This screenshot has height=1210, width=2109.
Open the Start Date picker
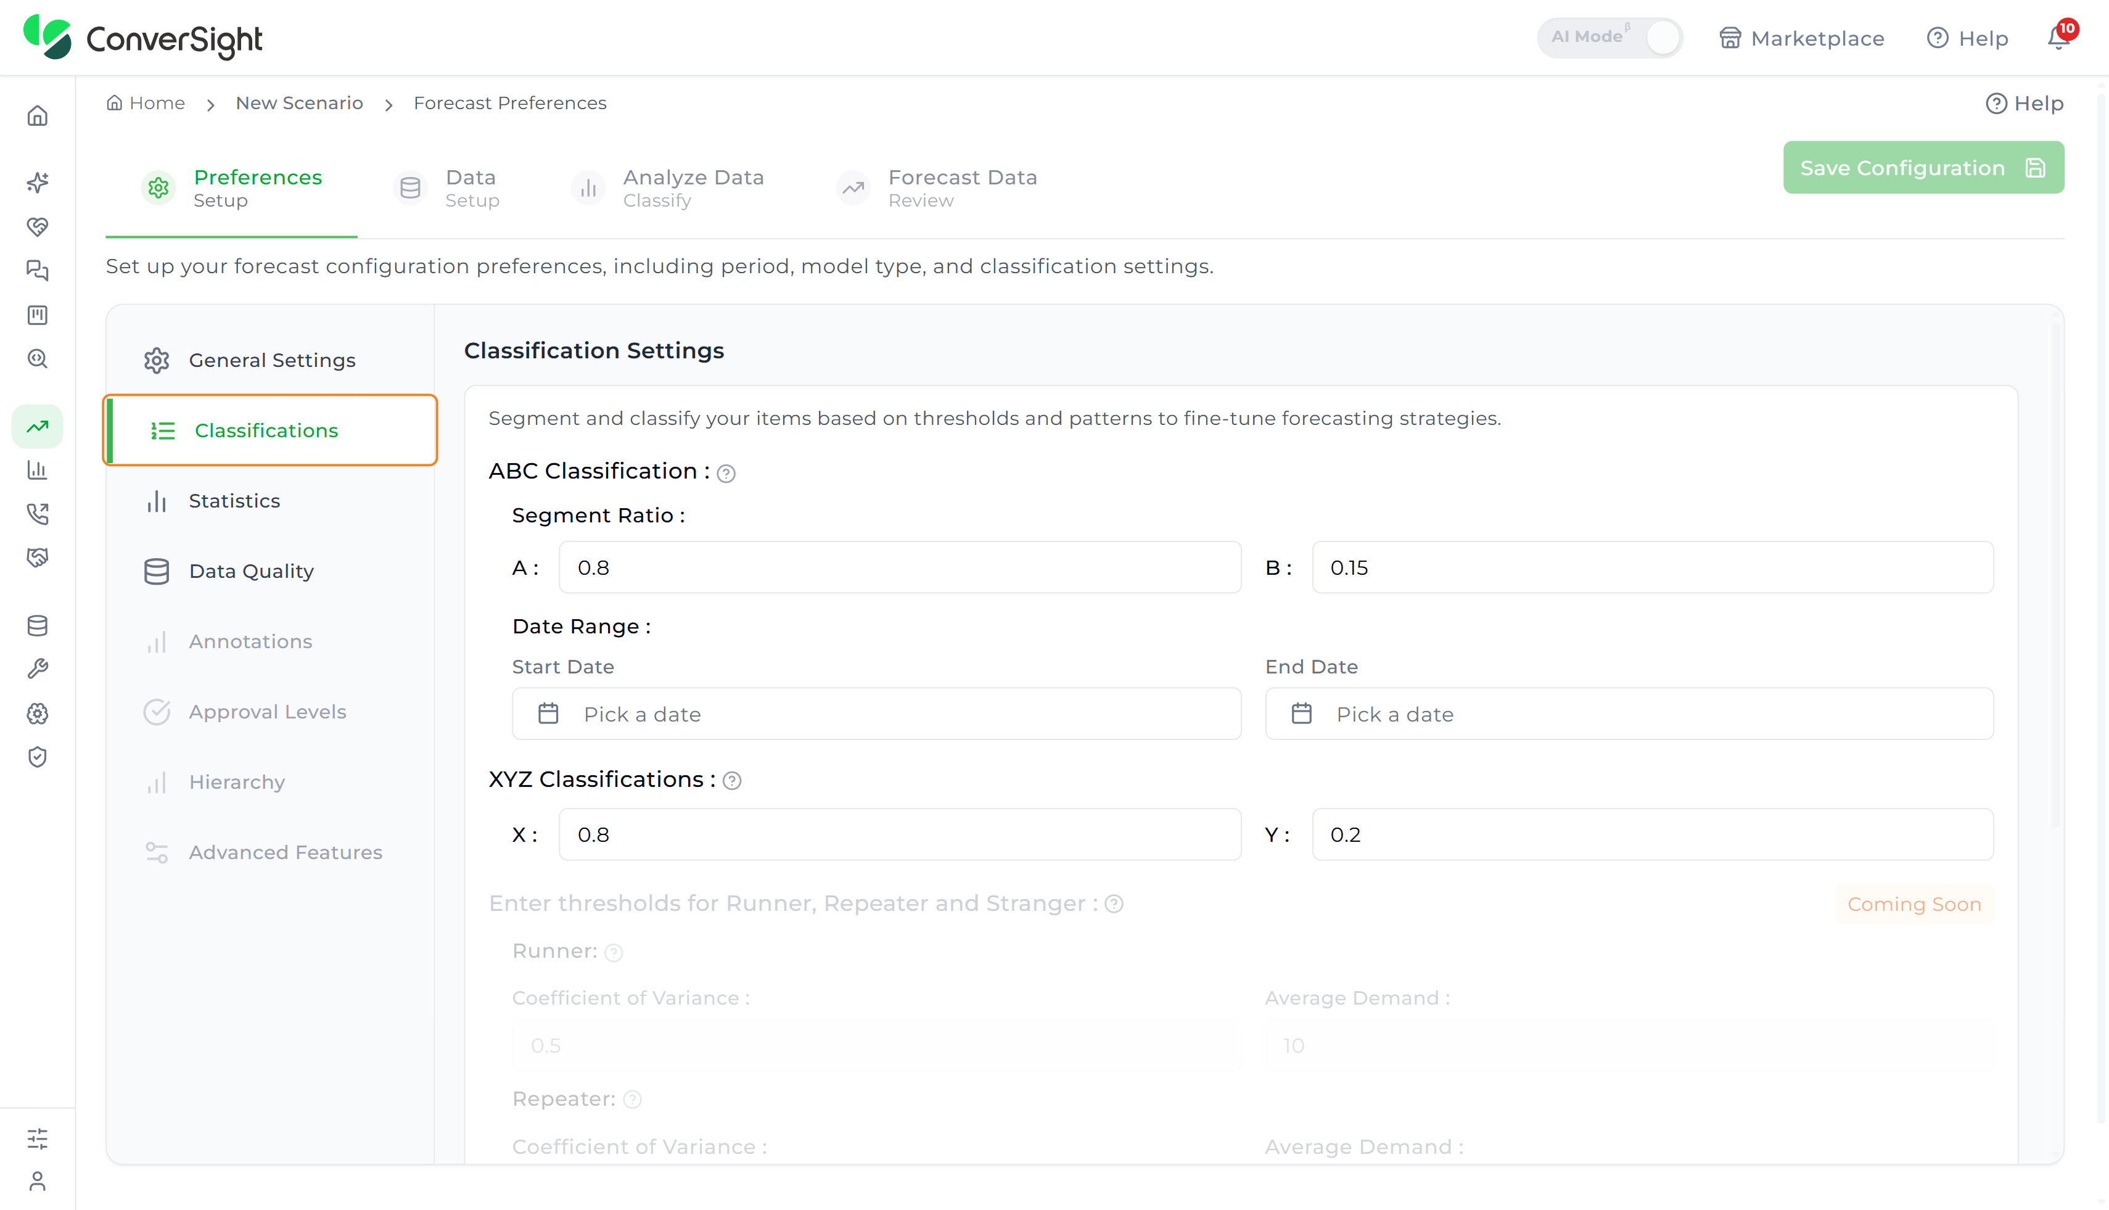pos(877,714)
